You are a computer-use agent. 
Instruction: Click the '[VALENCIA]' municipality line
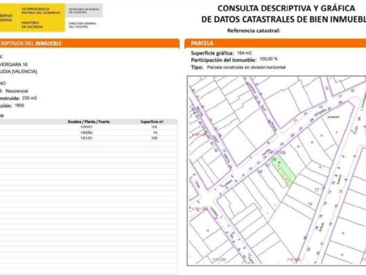[18, 72]
